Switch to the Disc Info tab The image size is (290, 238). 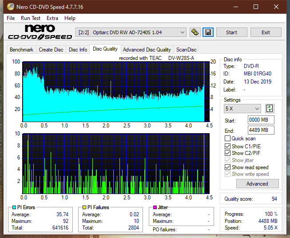point(78,50)
